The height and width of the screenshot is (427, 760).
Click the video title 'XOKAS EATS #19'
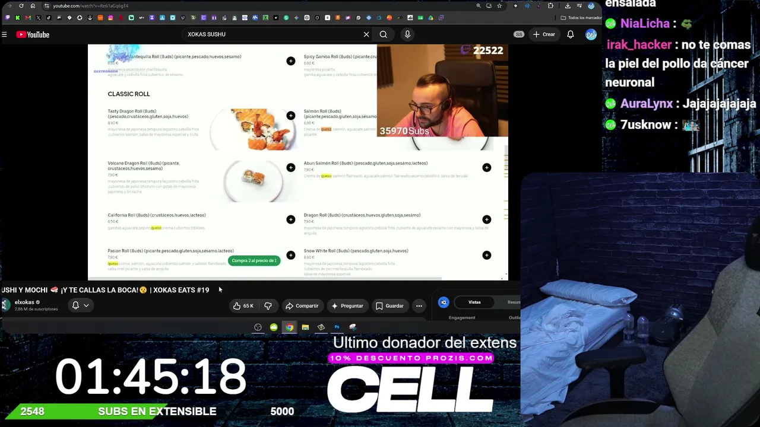tap(180, 290)
